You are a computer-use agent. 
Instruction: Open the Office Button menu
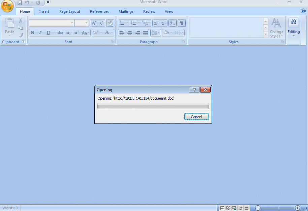(x=7, y=6)
